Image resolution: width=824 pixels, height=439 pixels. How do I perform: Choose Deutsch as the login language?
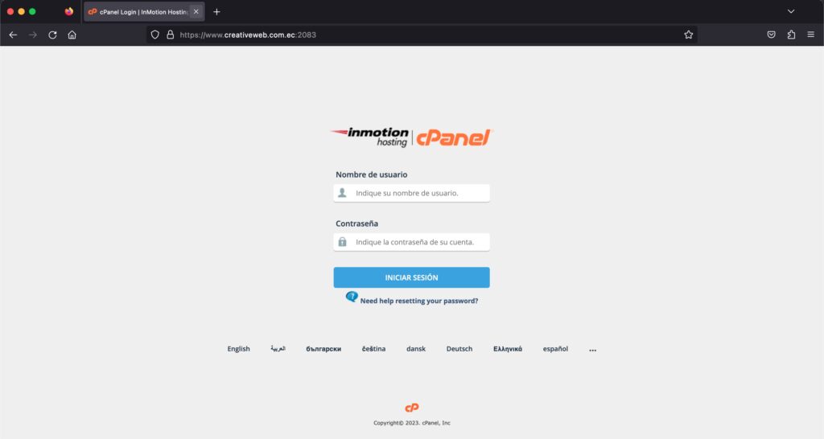(x=459, y=349)
